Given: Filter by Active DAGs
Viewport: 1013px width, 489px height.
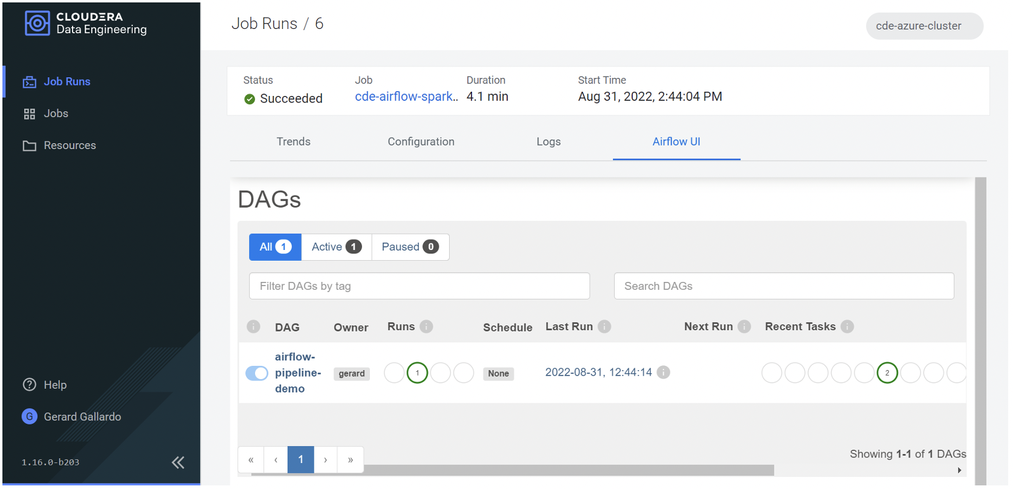Looking at the screenshot, I should click(x=337, y=247).
